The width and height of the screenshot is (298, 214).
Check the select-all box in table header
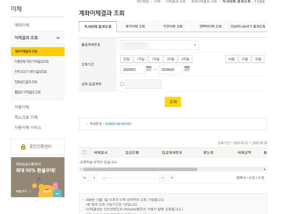[x=85, y=152]
